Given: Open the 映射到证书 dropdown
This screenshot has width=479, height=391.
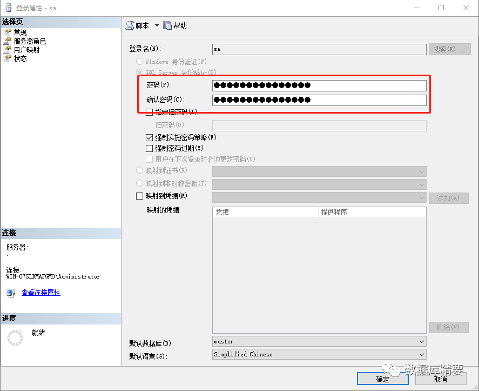Looking at the screenshot, I should 319,171.
